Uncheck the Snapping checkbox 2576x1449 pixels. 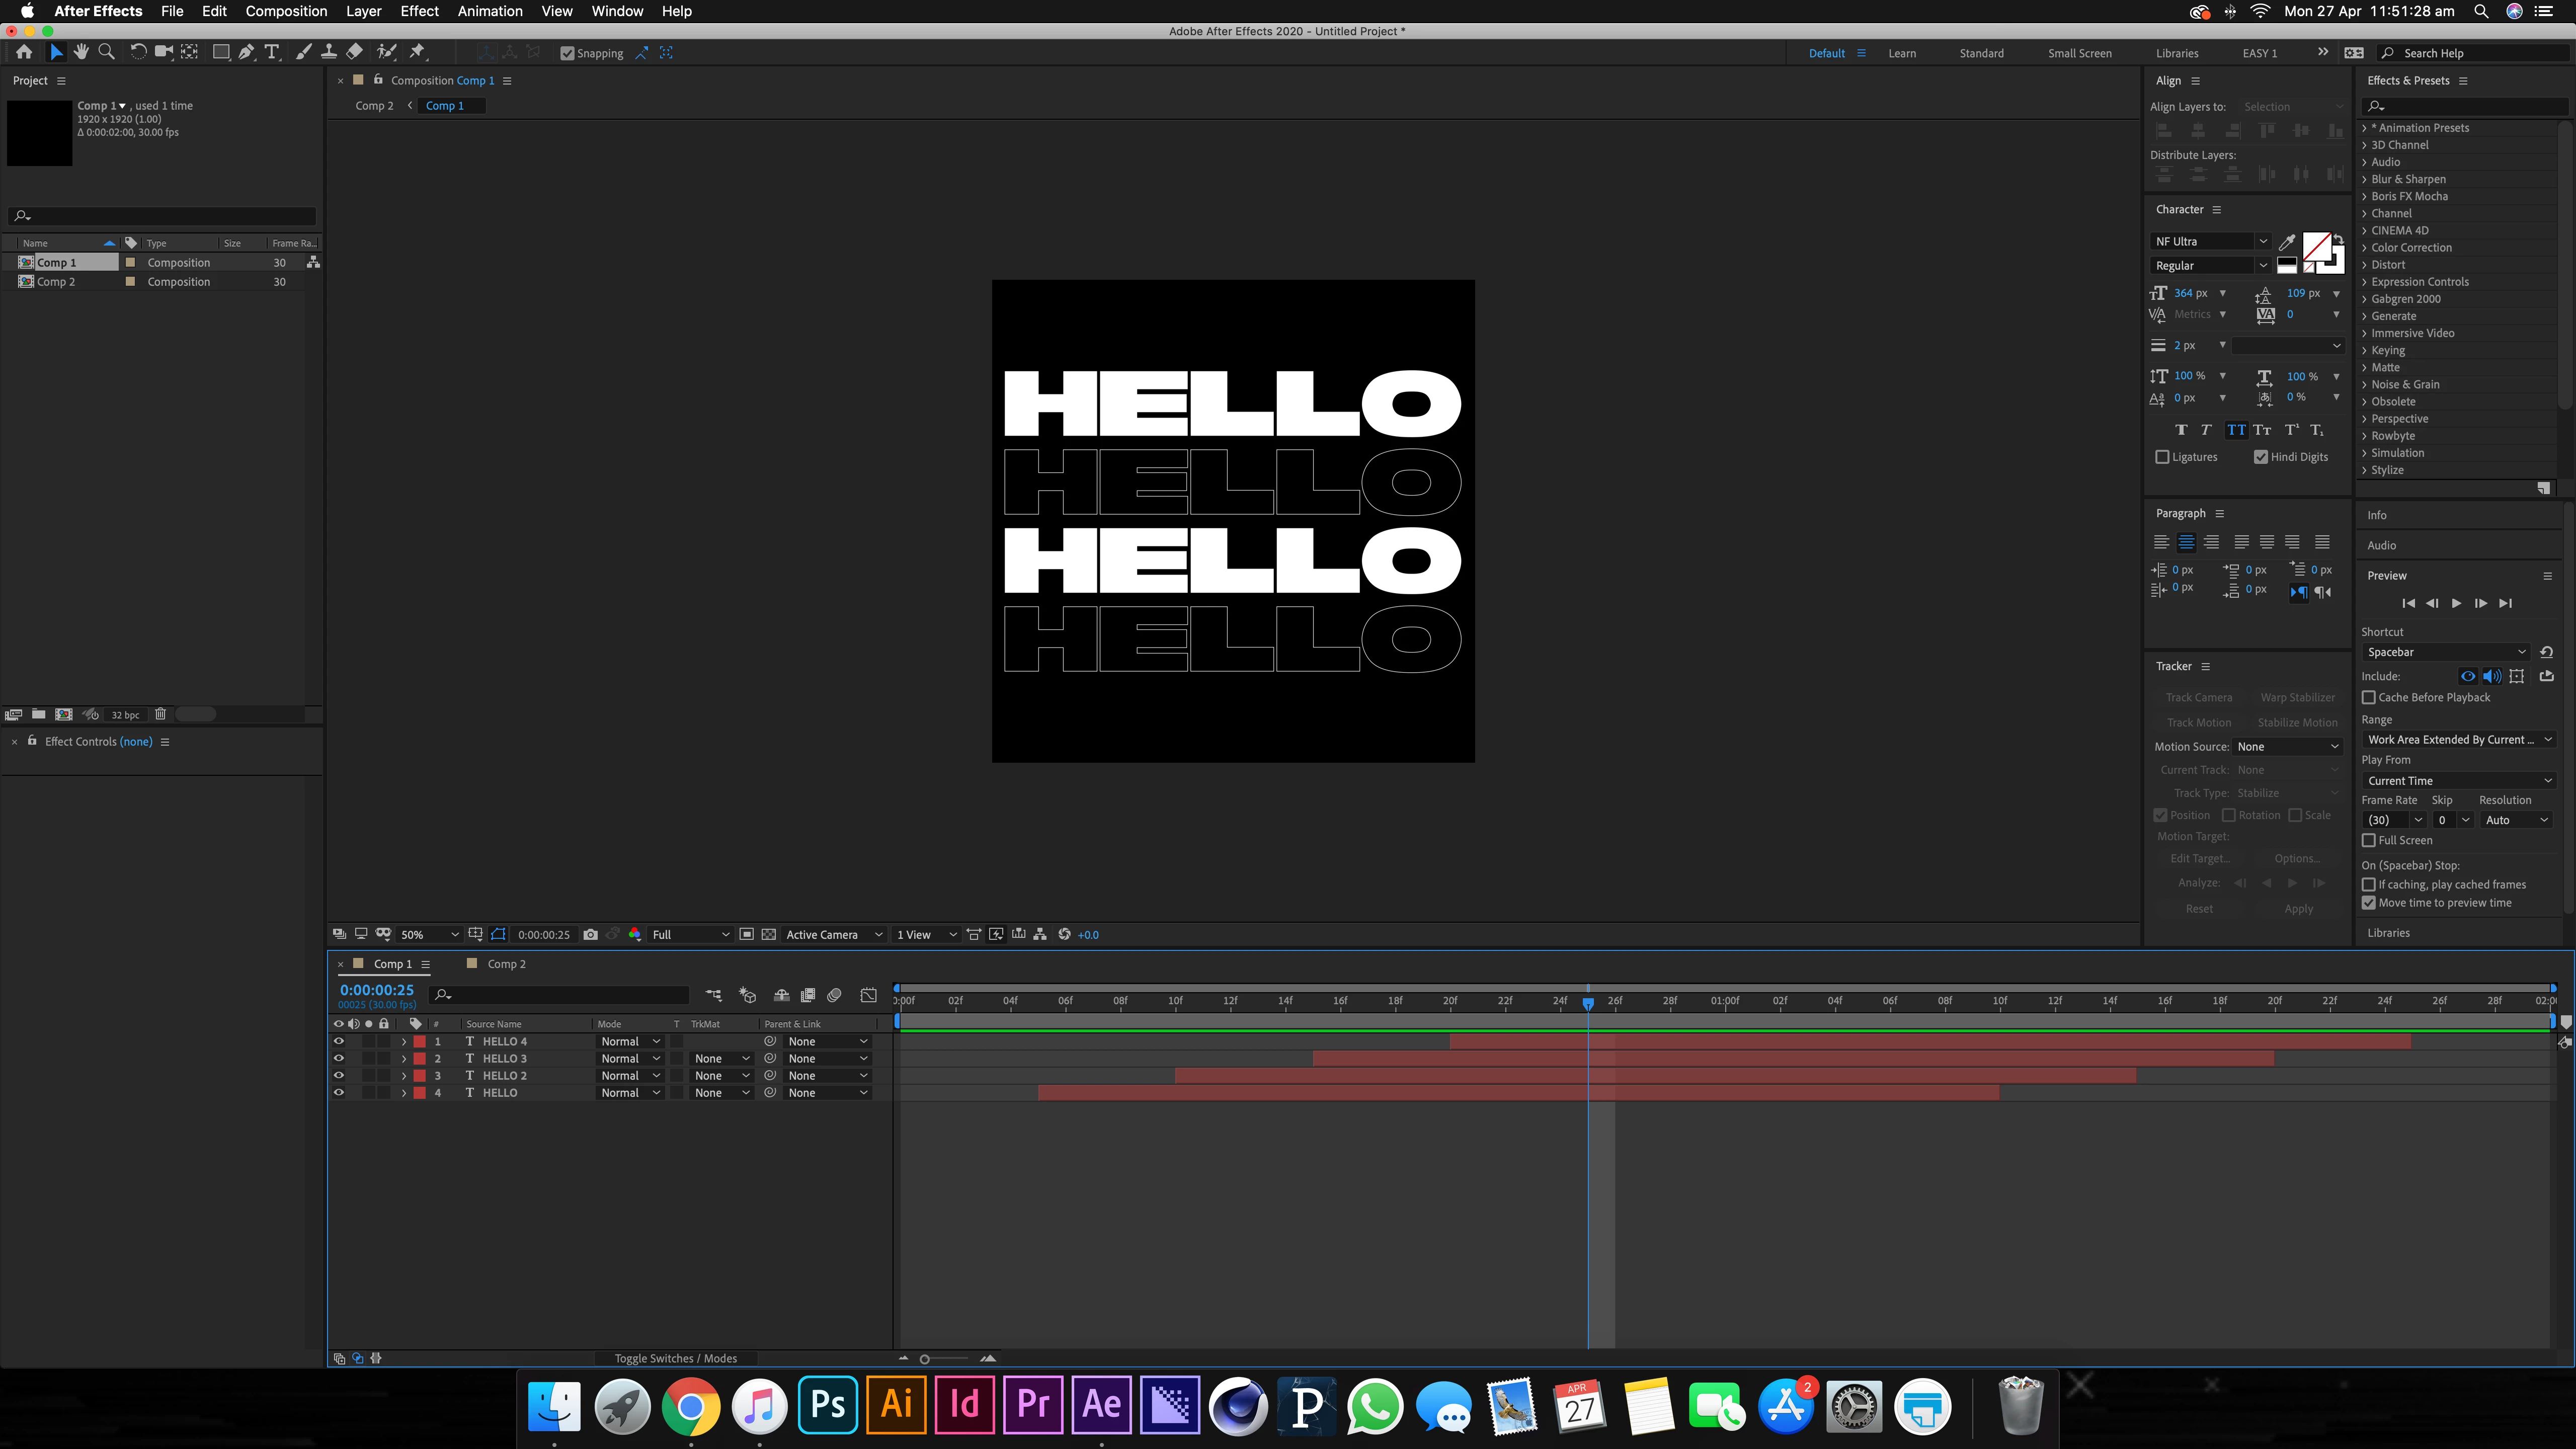[x=567, y=53]
